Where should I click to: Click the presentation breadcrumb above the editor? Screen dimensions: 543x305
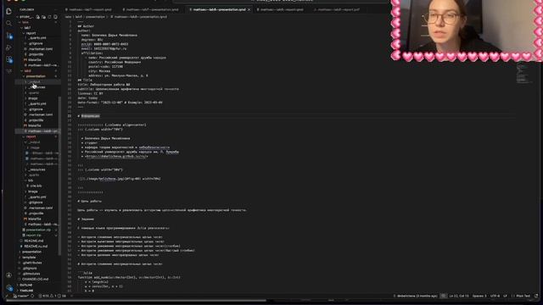tap(95, 17)
